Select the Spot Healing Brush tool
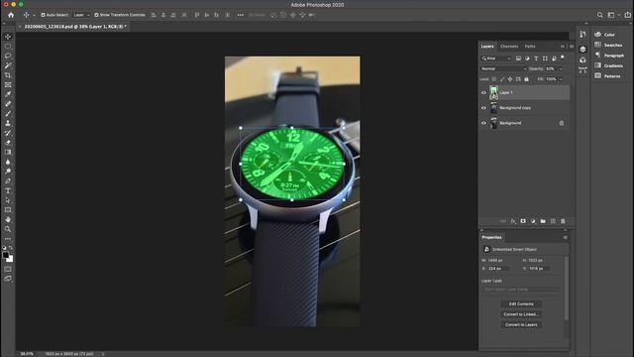Screen dimensions: 634x357 (x=8, y=104)
